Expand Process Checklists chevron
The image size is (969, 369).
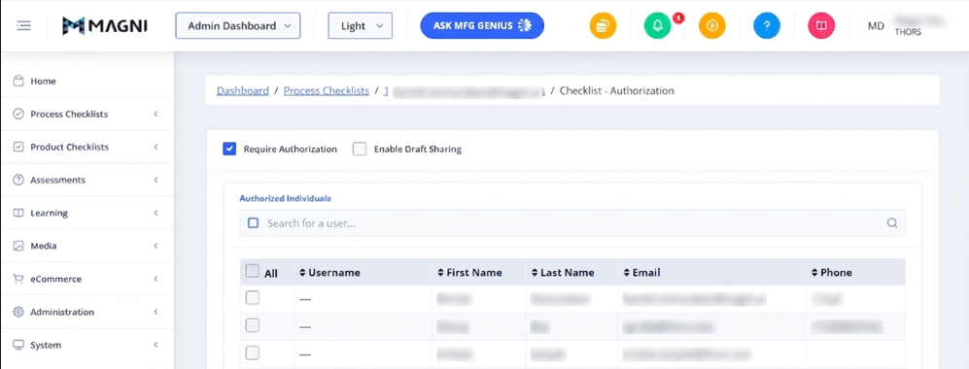point(156,115)
